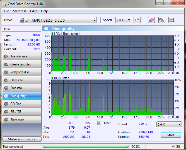
Task: Click the pink Jitter legend swatch
Action: point(60,78)
